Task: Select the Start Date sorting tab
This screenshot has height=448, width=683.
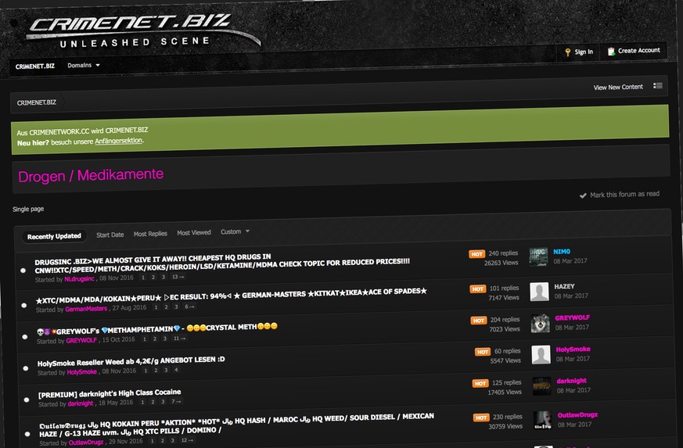Action: pos(110,235)
